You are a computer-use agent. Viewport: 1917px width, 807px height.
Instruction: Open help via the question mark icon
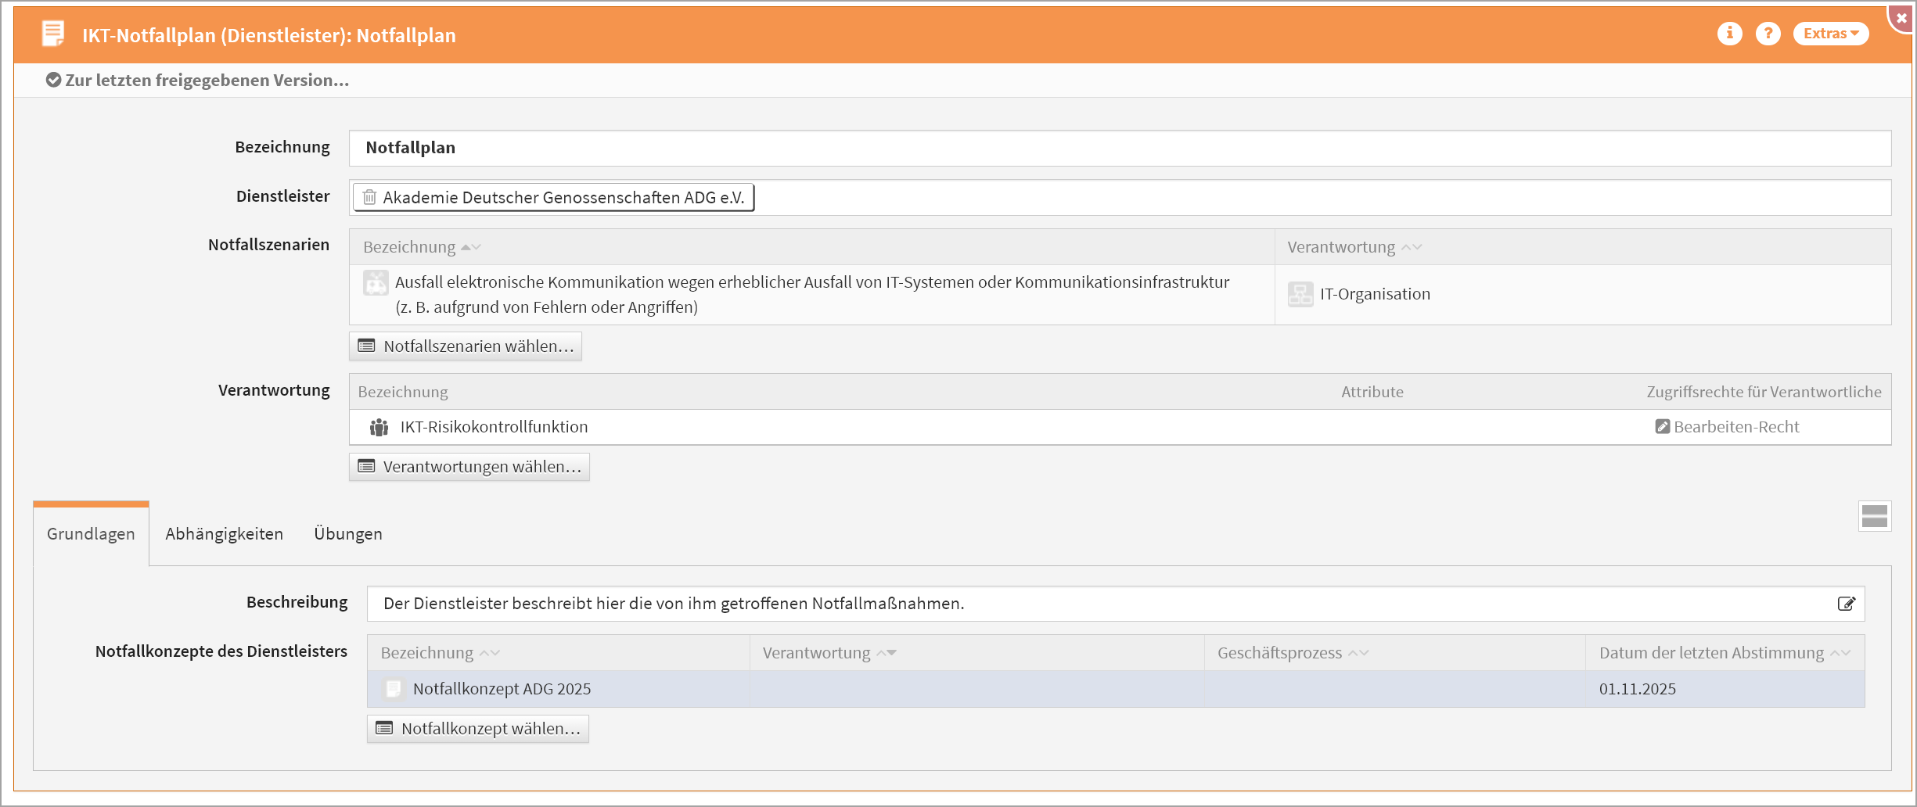[1768, 34]
